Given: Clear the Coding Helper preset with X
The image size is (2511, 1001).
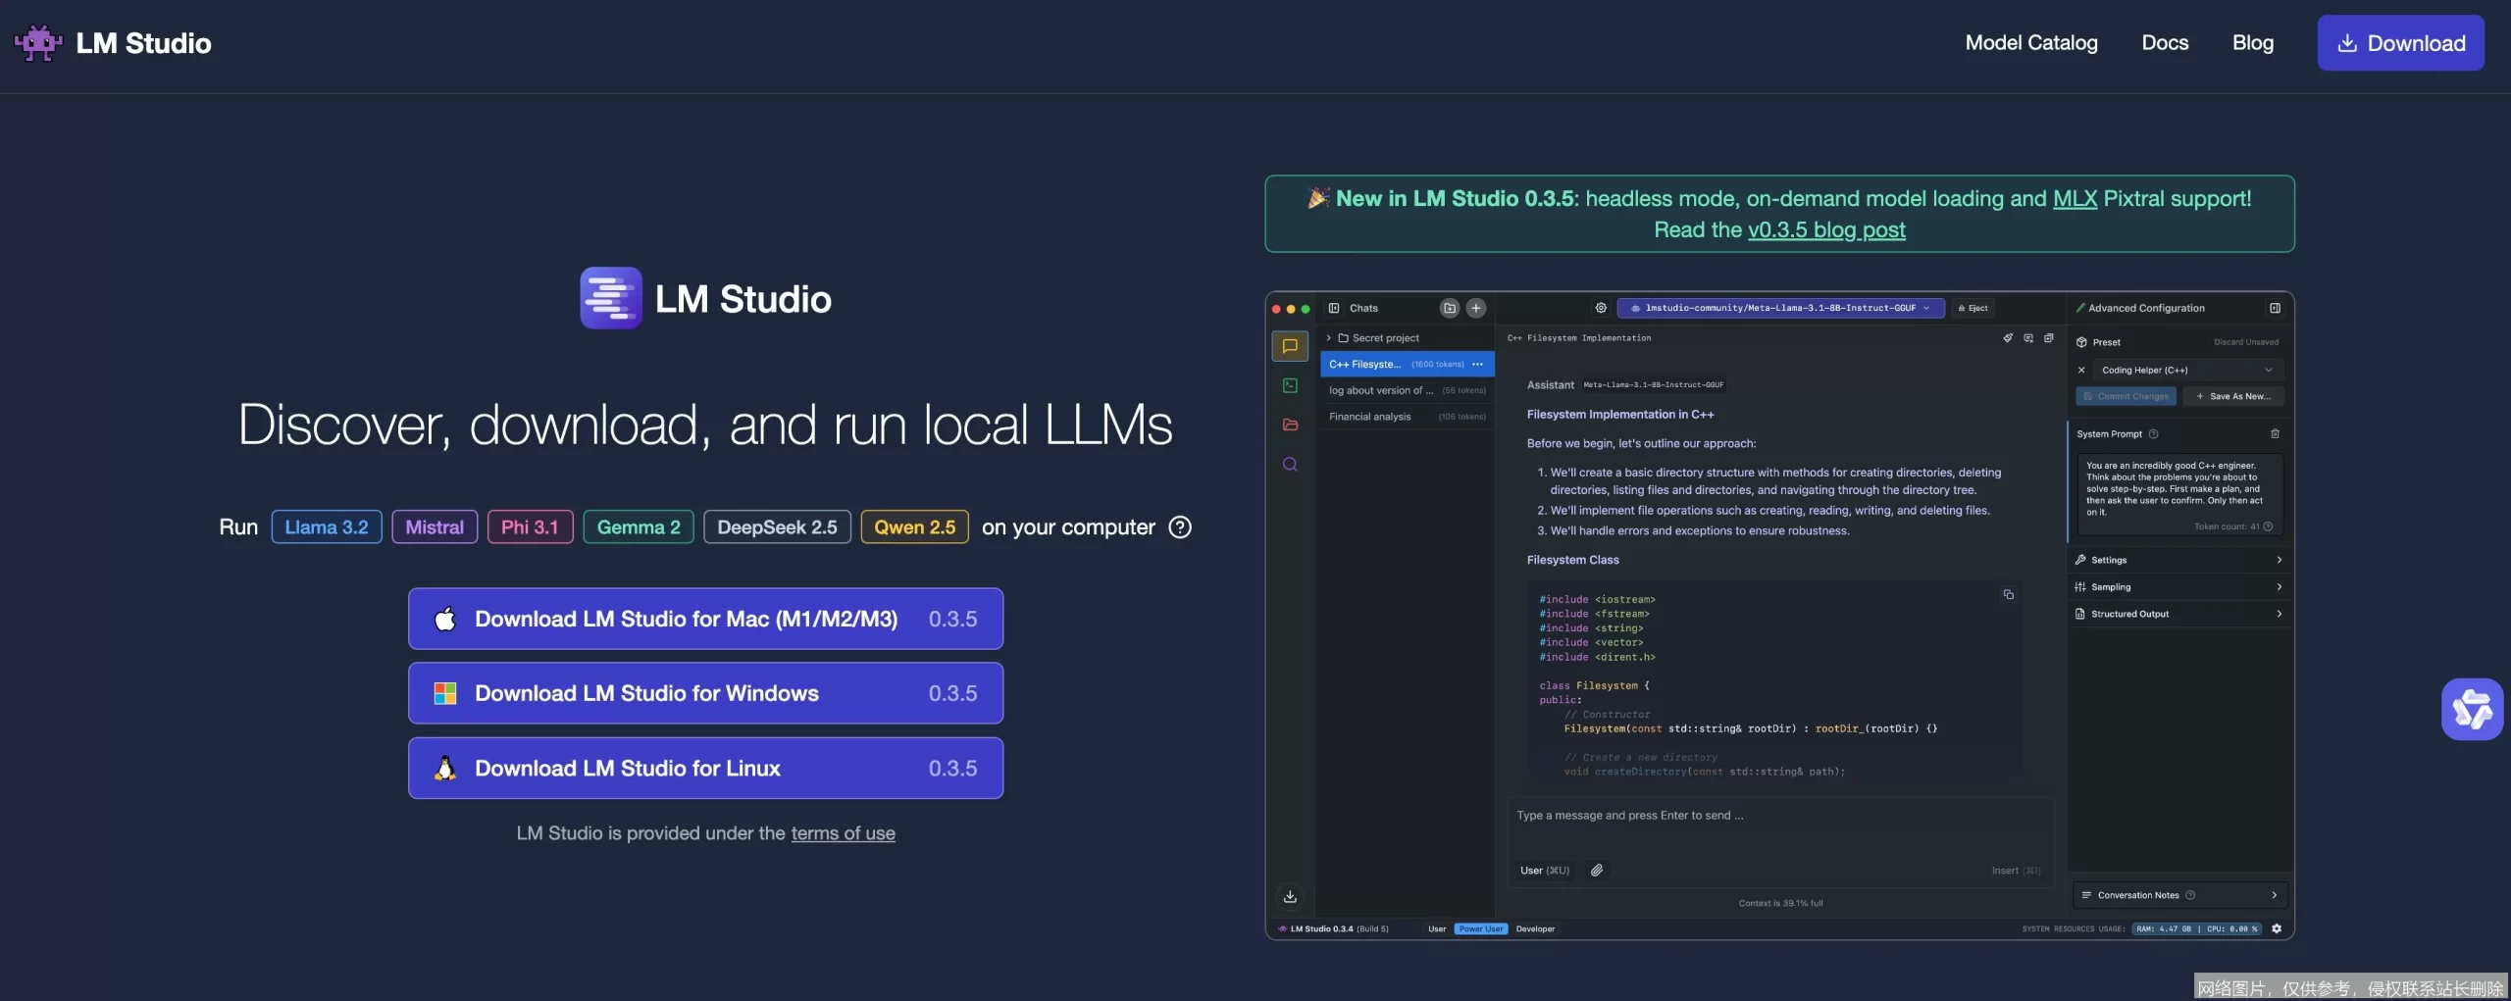Looking at the screenshot, I should pos(2081,370).
